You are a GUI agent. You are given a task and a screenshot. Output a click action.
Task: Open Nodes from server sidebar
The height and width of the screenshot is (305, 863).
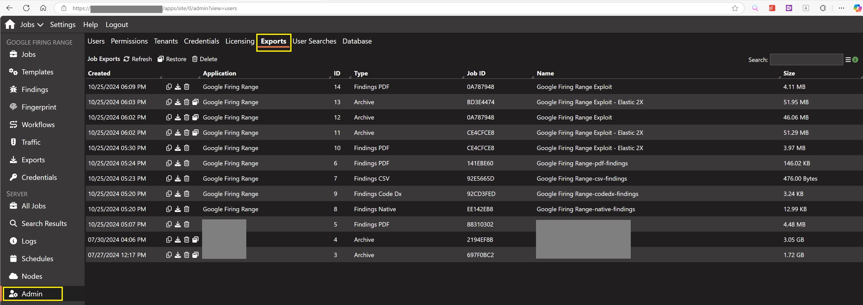(31, 276)
